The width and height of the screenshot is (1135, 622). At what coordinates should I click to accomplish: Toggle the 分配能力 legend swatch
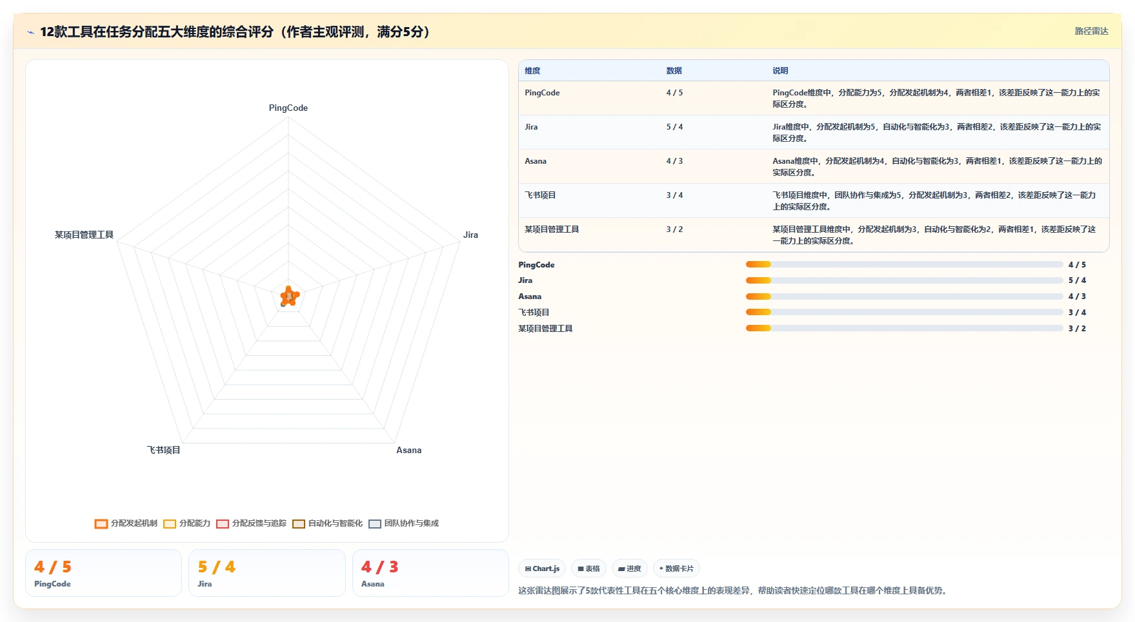[170, 523]
